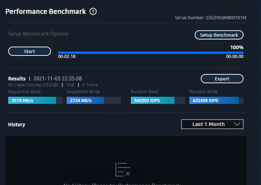Start the performance benchmark
Image resolution: width=261 pixels, height=185 pixels.
[30, 51]
